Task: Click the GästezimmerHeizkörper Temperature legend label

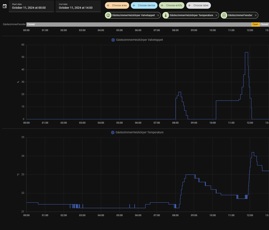Action: (139, 132)
